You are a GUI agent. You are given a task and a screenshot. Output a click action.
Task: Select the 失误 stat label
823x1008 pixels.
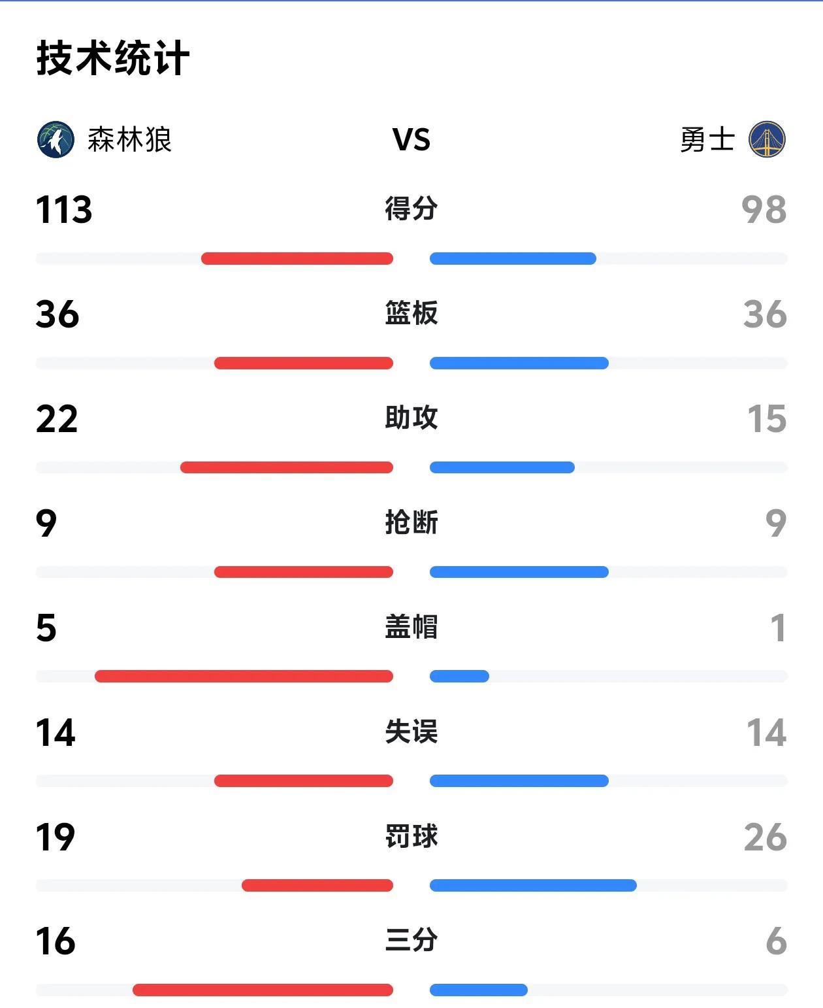411,731
